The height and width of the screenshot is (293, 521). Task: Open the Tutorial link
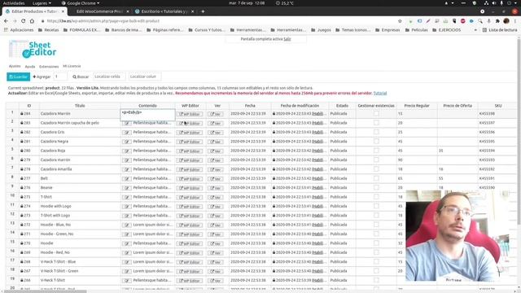pos(380,94)
